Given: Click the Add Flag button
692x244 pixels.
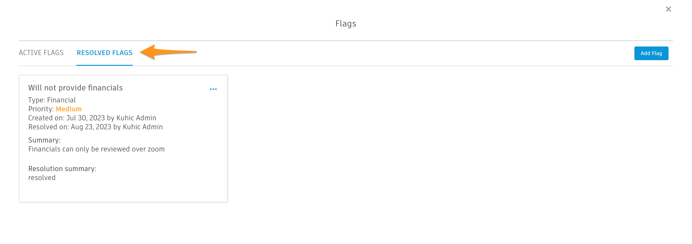Looking at the screenshot, I should (x=651, y=53).
